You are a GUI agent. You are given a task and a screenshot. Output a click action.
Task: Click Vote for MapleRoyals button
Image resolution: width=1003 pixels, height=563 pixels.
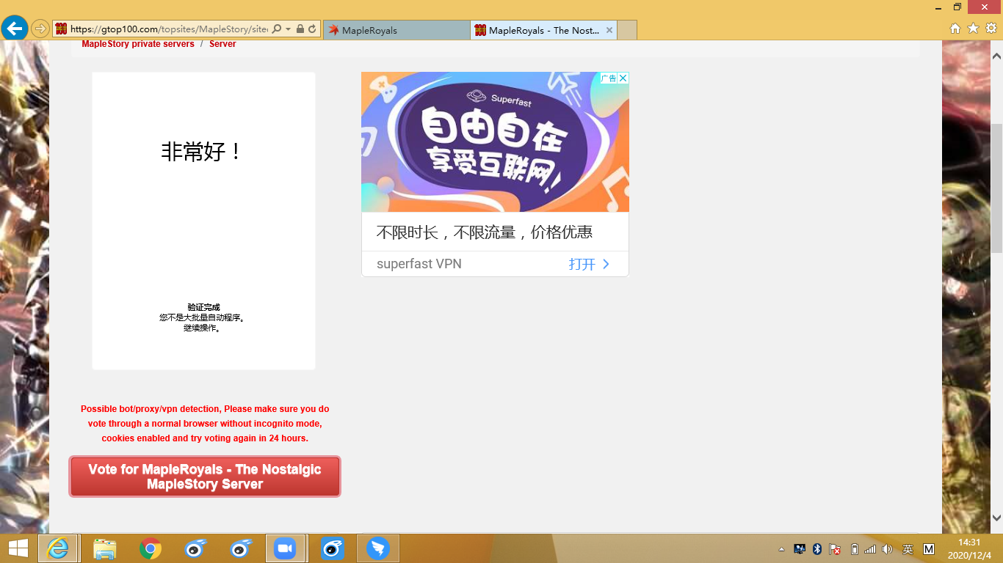click(x=205, y=476)
